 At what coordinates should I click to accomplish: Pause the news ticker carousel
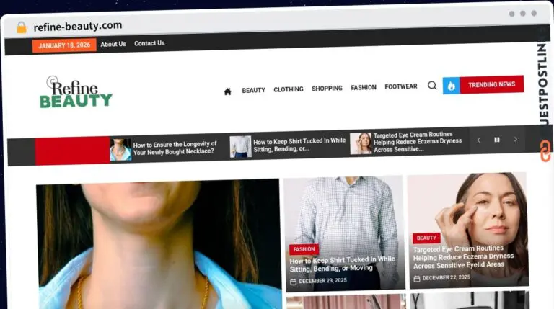(496, 140)
